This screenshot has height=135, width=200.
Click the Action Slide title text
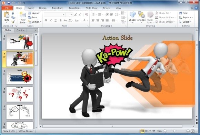point(118,38)
